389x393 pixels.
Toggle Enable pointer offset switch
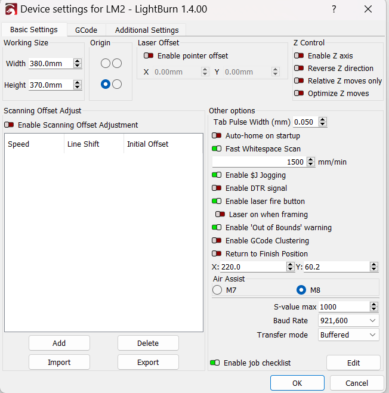click(x=149, y=55)
